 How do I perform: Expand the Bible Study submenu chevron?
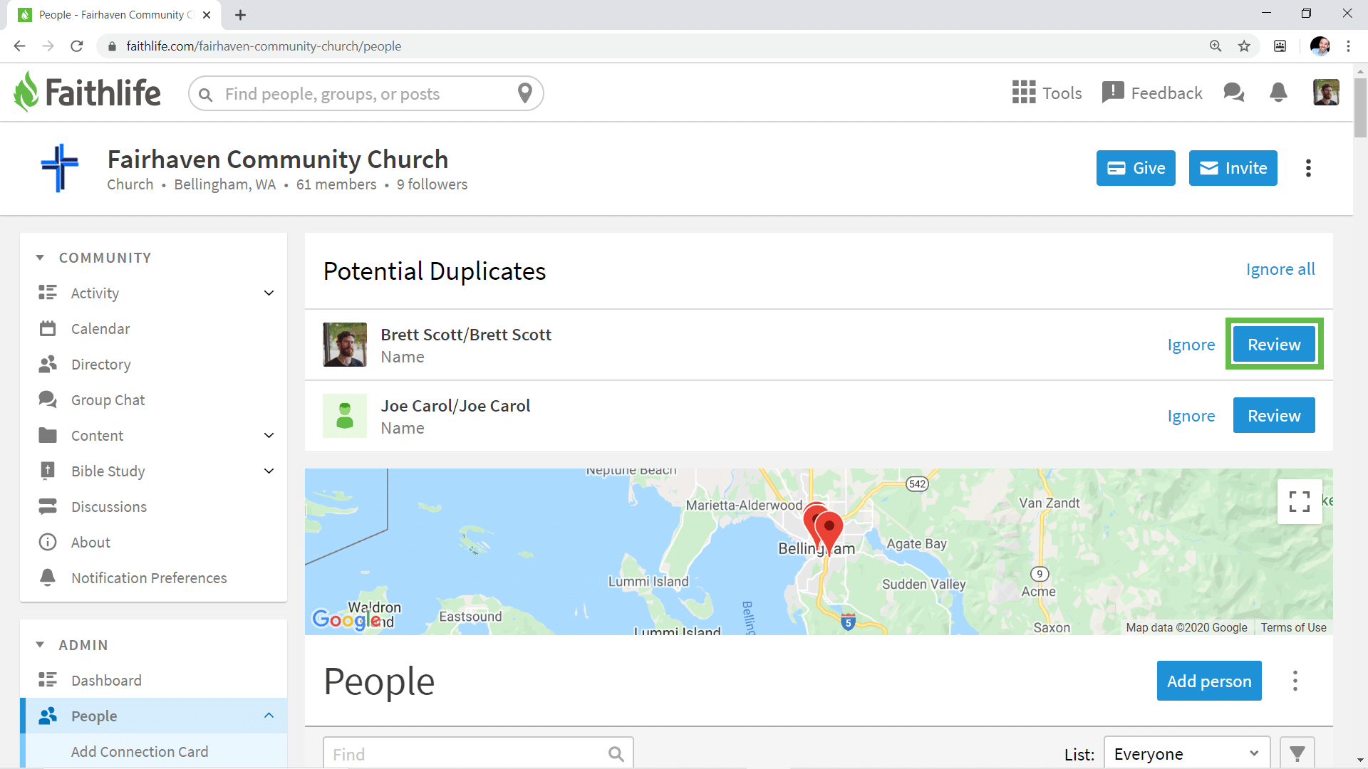click(x=269, y=471)
